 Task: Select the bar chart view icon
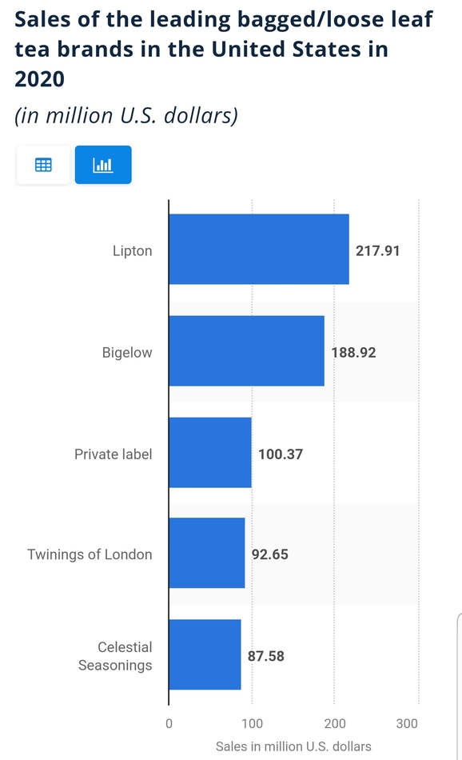[x=103, y=165]
